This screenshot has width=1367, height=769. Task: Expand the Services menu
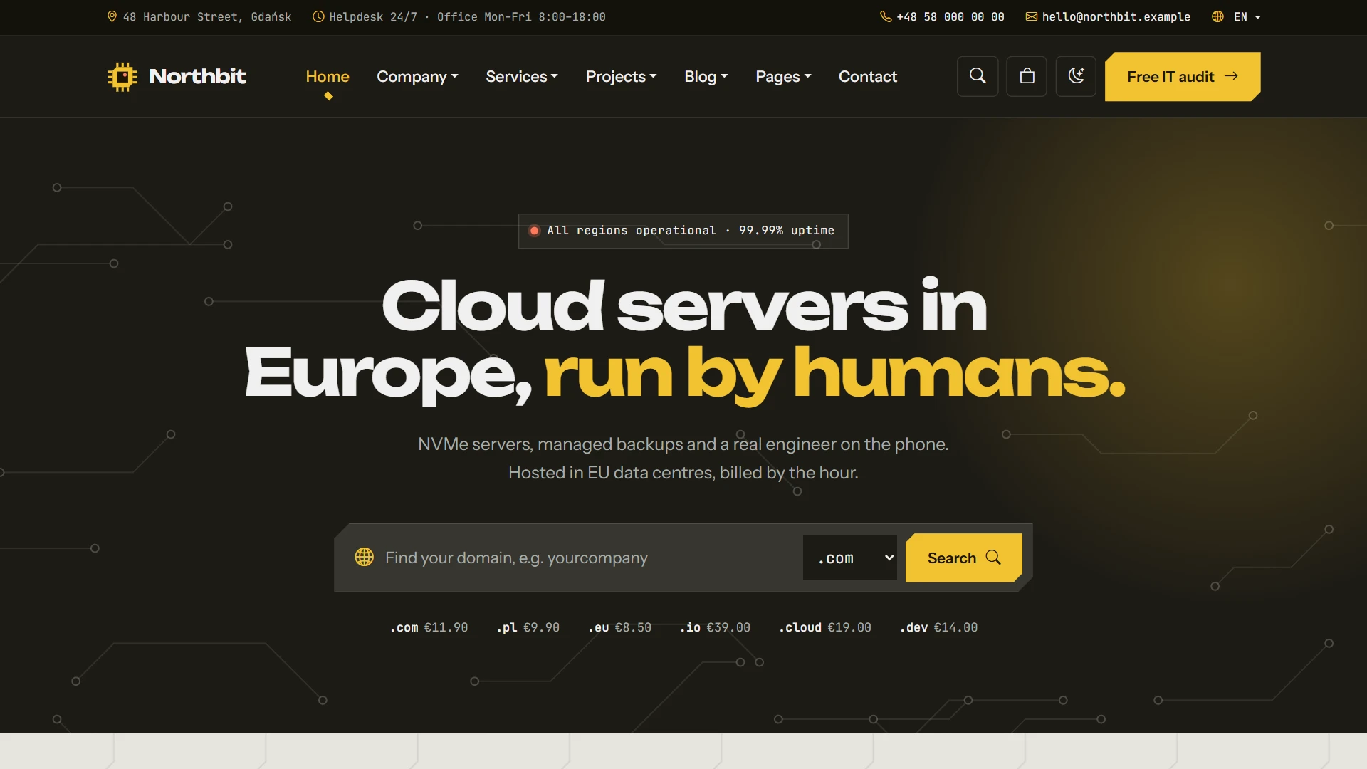click(x=522, y=76)
